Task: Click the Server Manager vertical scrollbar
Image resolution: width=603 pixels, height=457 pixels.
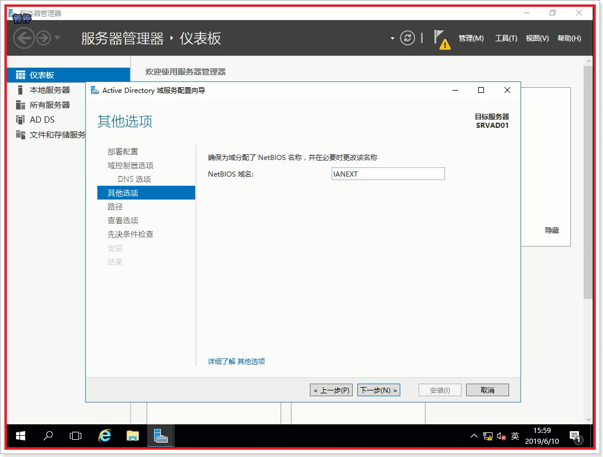Action: pyautogui.click(x=588, y=182)
